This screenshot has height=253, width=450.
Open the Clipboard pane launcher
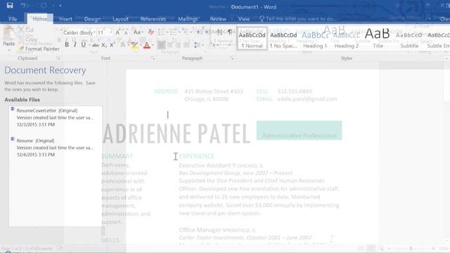(x=58, y=58)
